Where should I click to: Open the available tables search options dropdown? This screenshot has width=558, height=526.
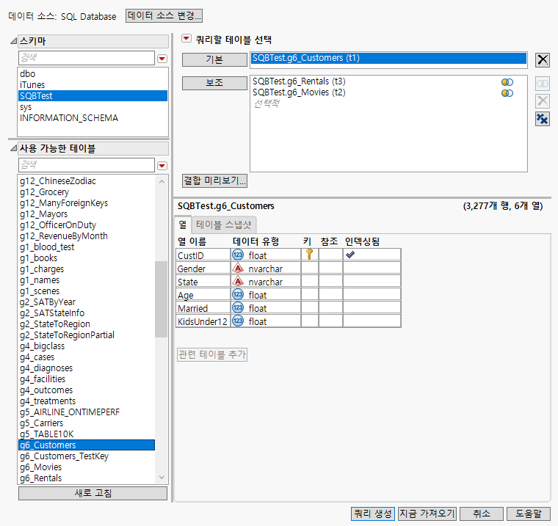coord(162,166)
